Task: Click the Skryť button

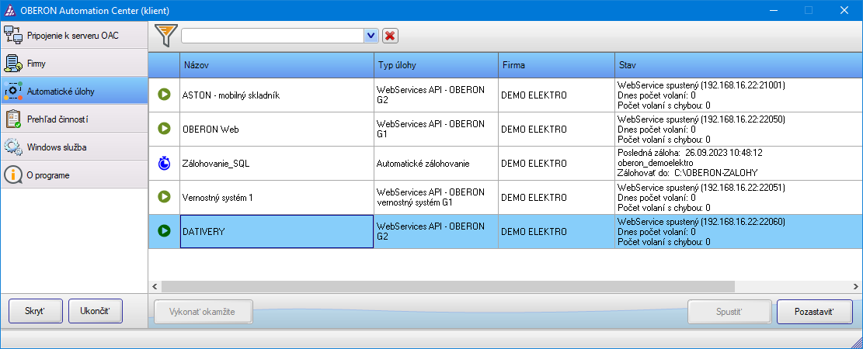Action: point(36,311)
